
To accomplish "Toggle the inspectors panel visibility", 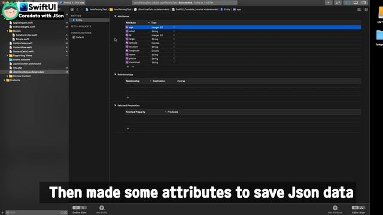I will [363, 2].
